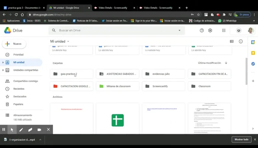Open Recientes in the sidebar

pyautogui.click(x=18, y=89)
